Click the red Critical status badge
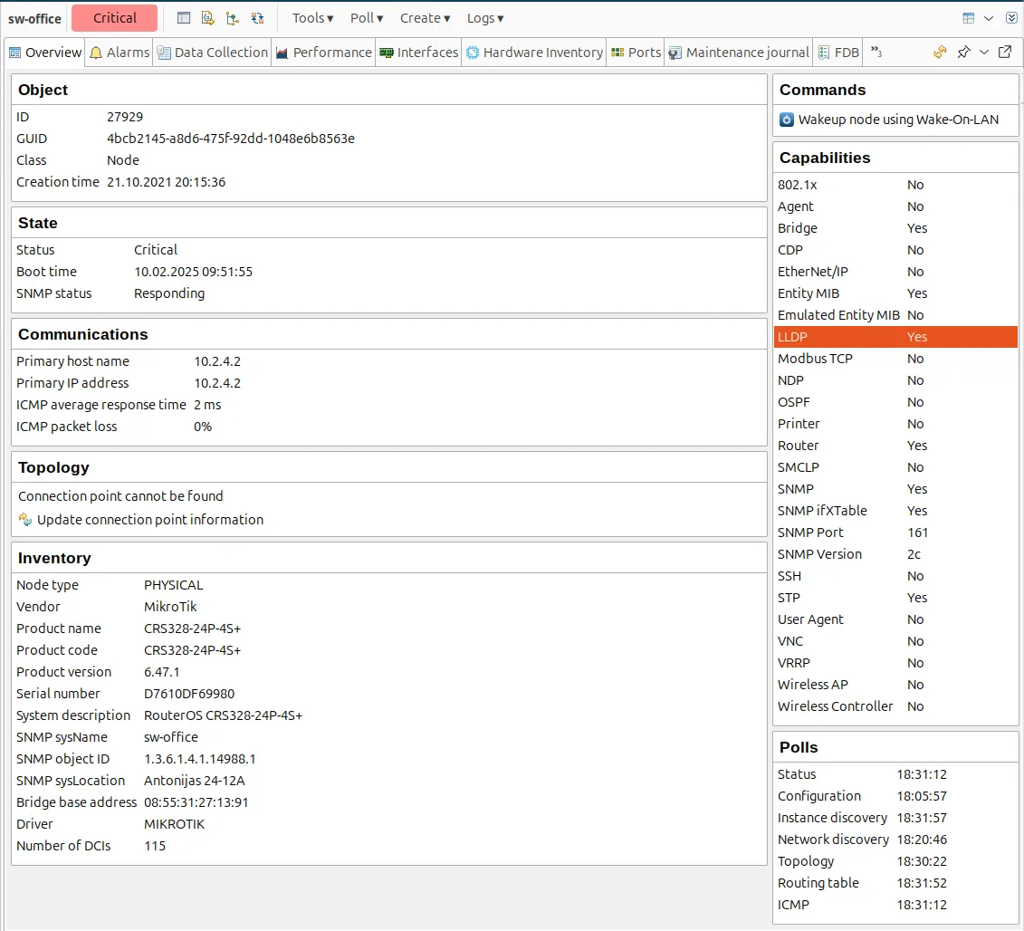 [x=114, y=17]
